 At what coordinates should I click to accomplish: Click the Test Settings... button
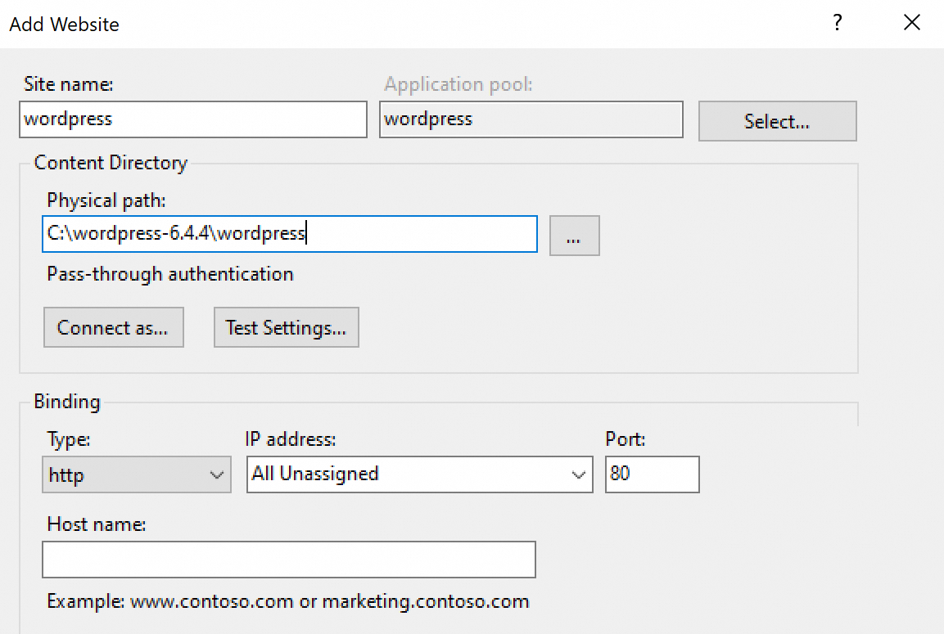286,328
